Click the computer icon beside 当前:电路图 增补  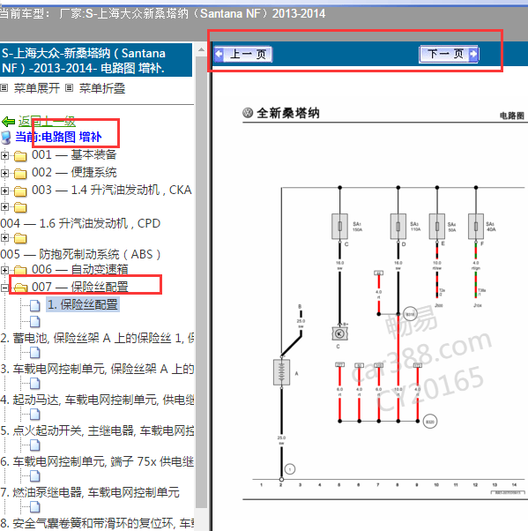[6, 138]
